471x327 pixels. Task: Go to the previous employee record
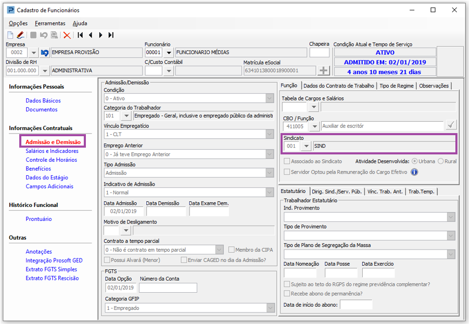tap(90, 35)
